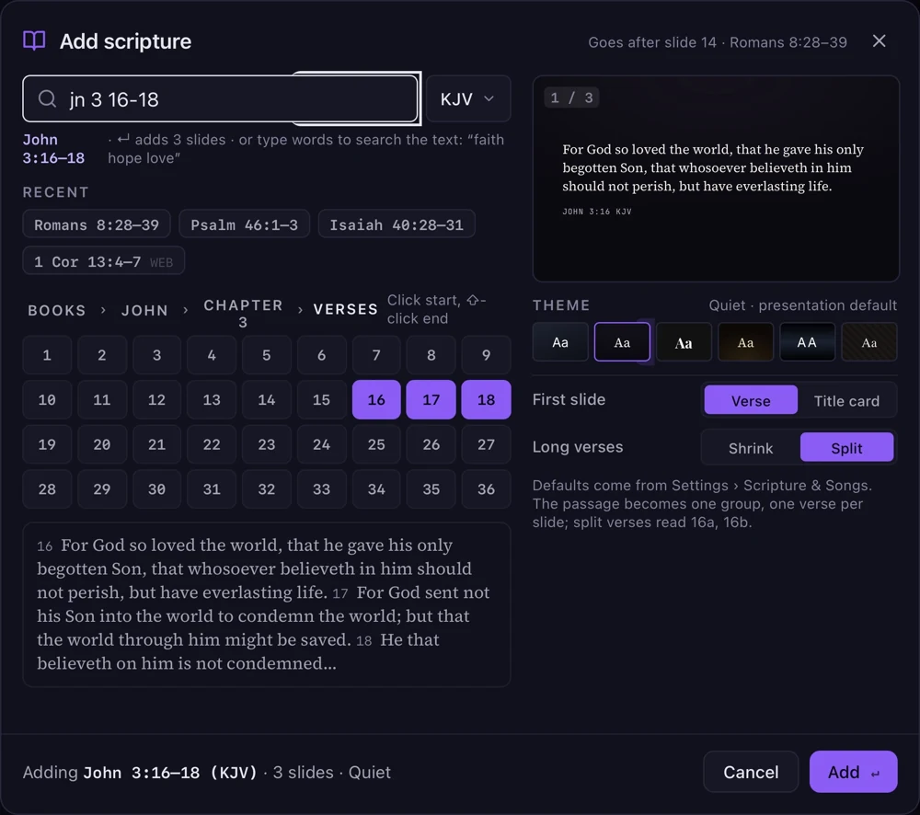
Task: Choose the bold serif Aa theme swatch
Action: point(684,342)
